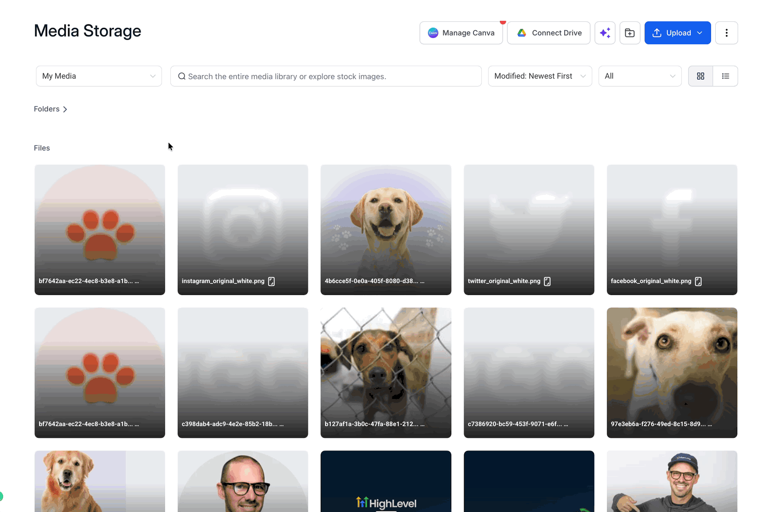Switch to list view
Viewport: 772px width, 512px height.
tap(726, 76)
